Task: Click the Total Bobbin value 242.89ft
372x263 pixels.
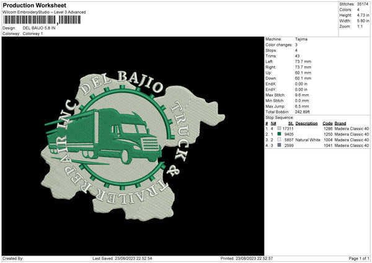Action: point(303,112)
